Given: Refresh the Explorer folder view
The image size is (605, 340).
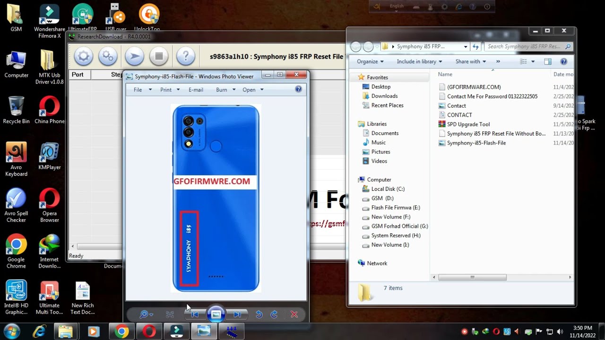Looking at the screenshot, I should 476,47.
